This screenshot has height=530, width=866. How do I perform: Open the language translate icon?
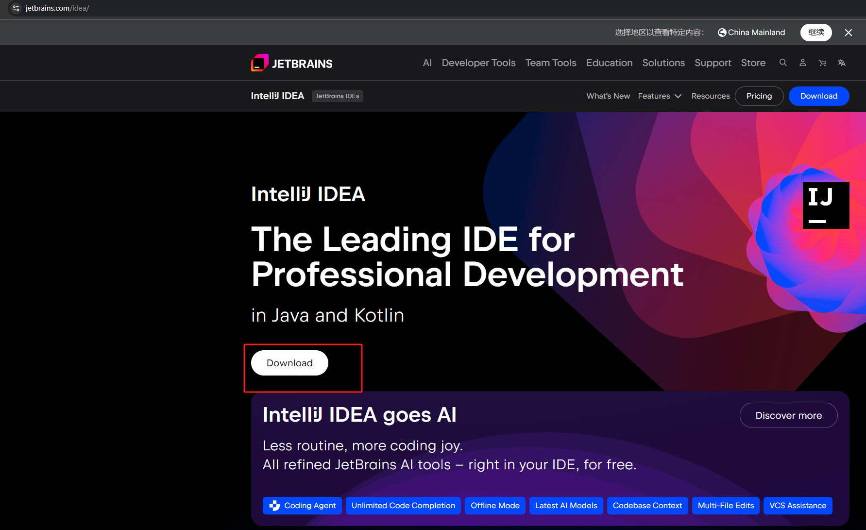(842, 63)
